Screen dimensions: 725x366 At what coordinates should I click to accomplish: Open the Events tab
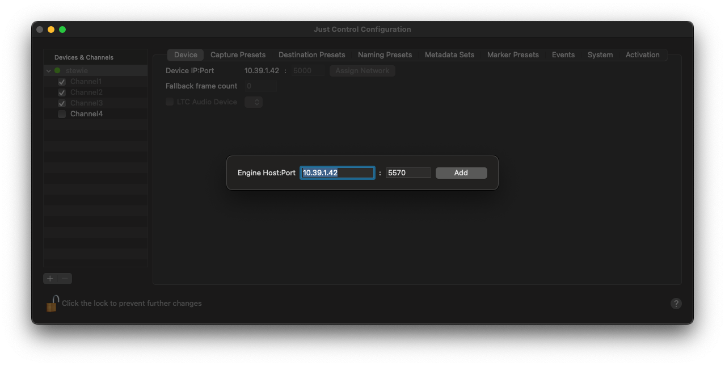coord(563,55)
